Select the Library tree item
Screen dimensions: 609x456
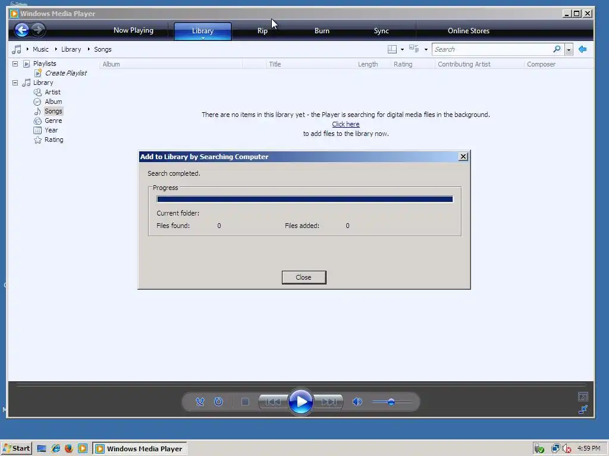(x=43, y=83)
